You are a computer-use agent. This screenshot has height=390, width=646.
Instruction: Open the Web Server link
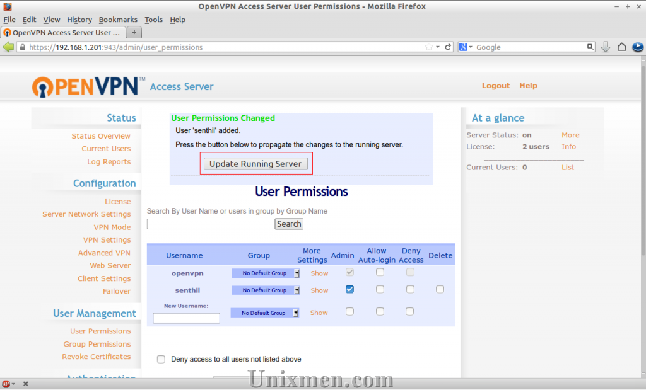coord(110,266)
